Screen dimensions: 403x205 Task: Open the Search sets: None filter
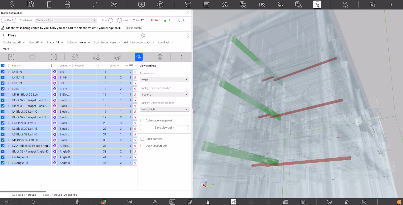pos(107,43)
